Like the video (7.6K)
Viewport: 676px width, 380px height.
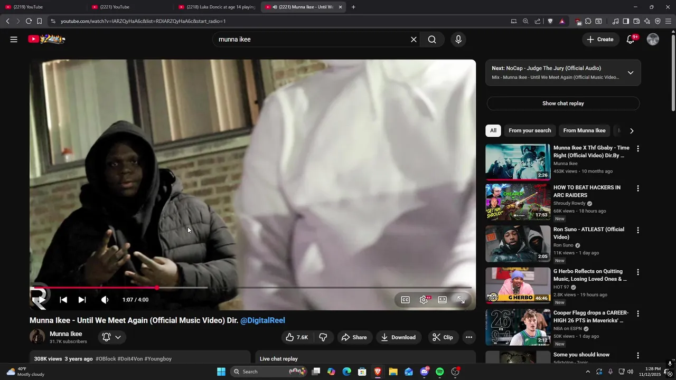[x=297, y=337]
